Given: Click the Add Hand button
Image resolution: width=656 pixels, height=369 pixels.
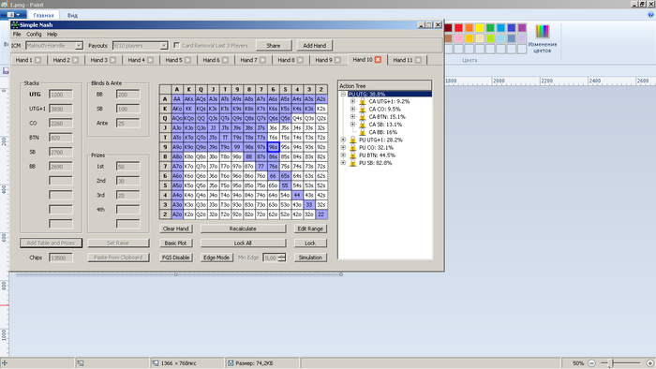Looking at the screenshot, I should 314,46.
